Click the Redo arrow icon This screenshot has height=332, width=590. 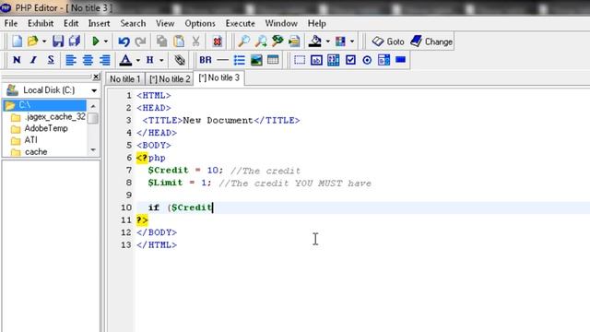140,41
